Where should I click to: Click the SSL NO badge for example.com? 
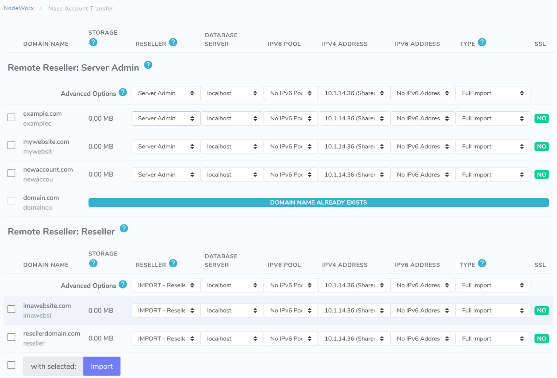(541, 118)
